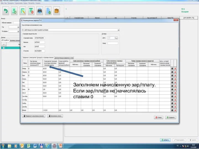199x149 pixels.
Task: Open the Настройки menu
Action: (31, 3)
